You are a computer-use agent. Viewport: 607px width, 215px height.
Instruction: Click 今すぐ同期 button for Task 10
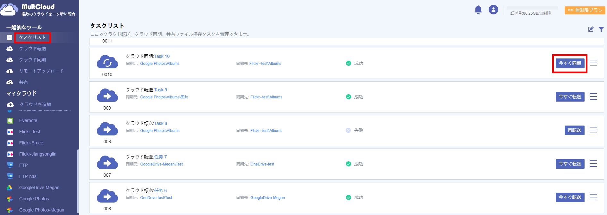570,63
